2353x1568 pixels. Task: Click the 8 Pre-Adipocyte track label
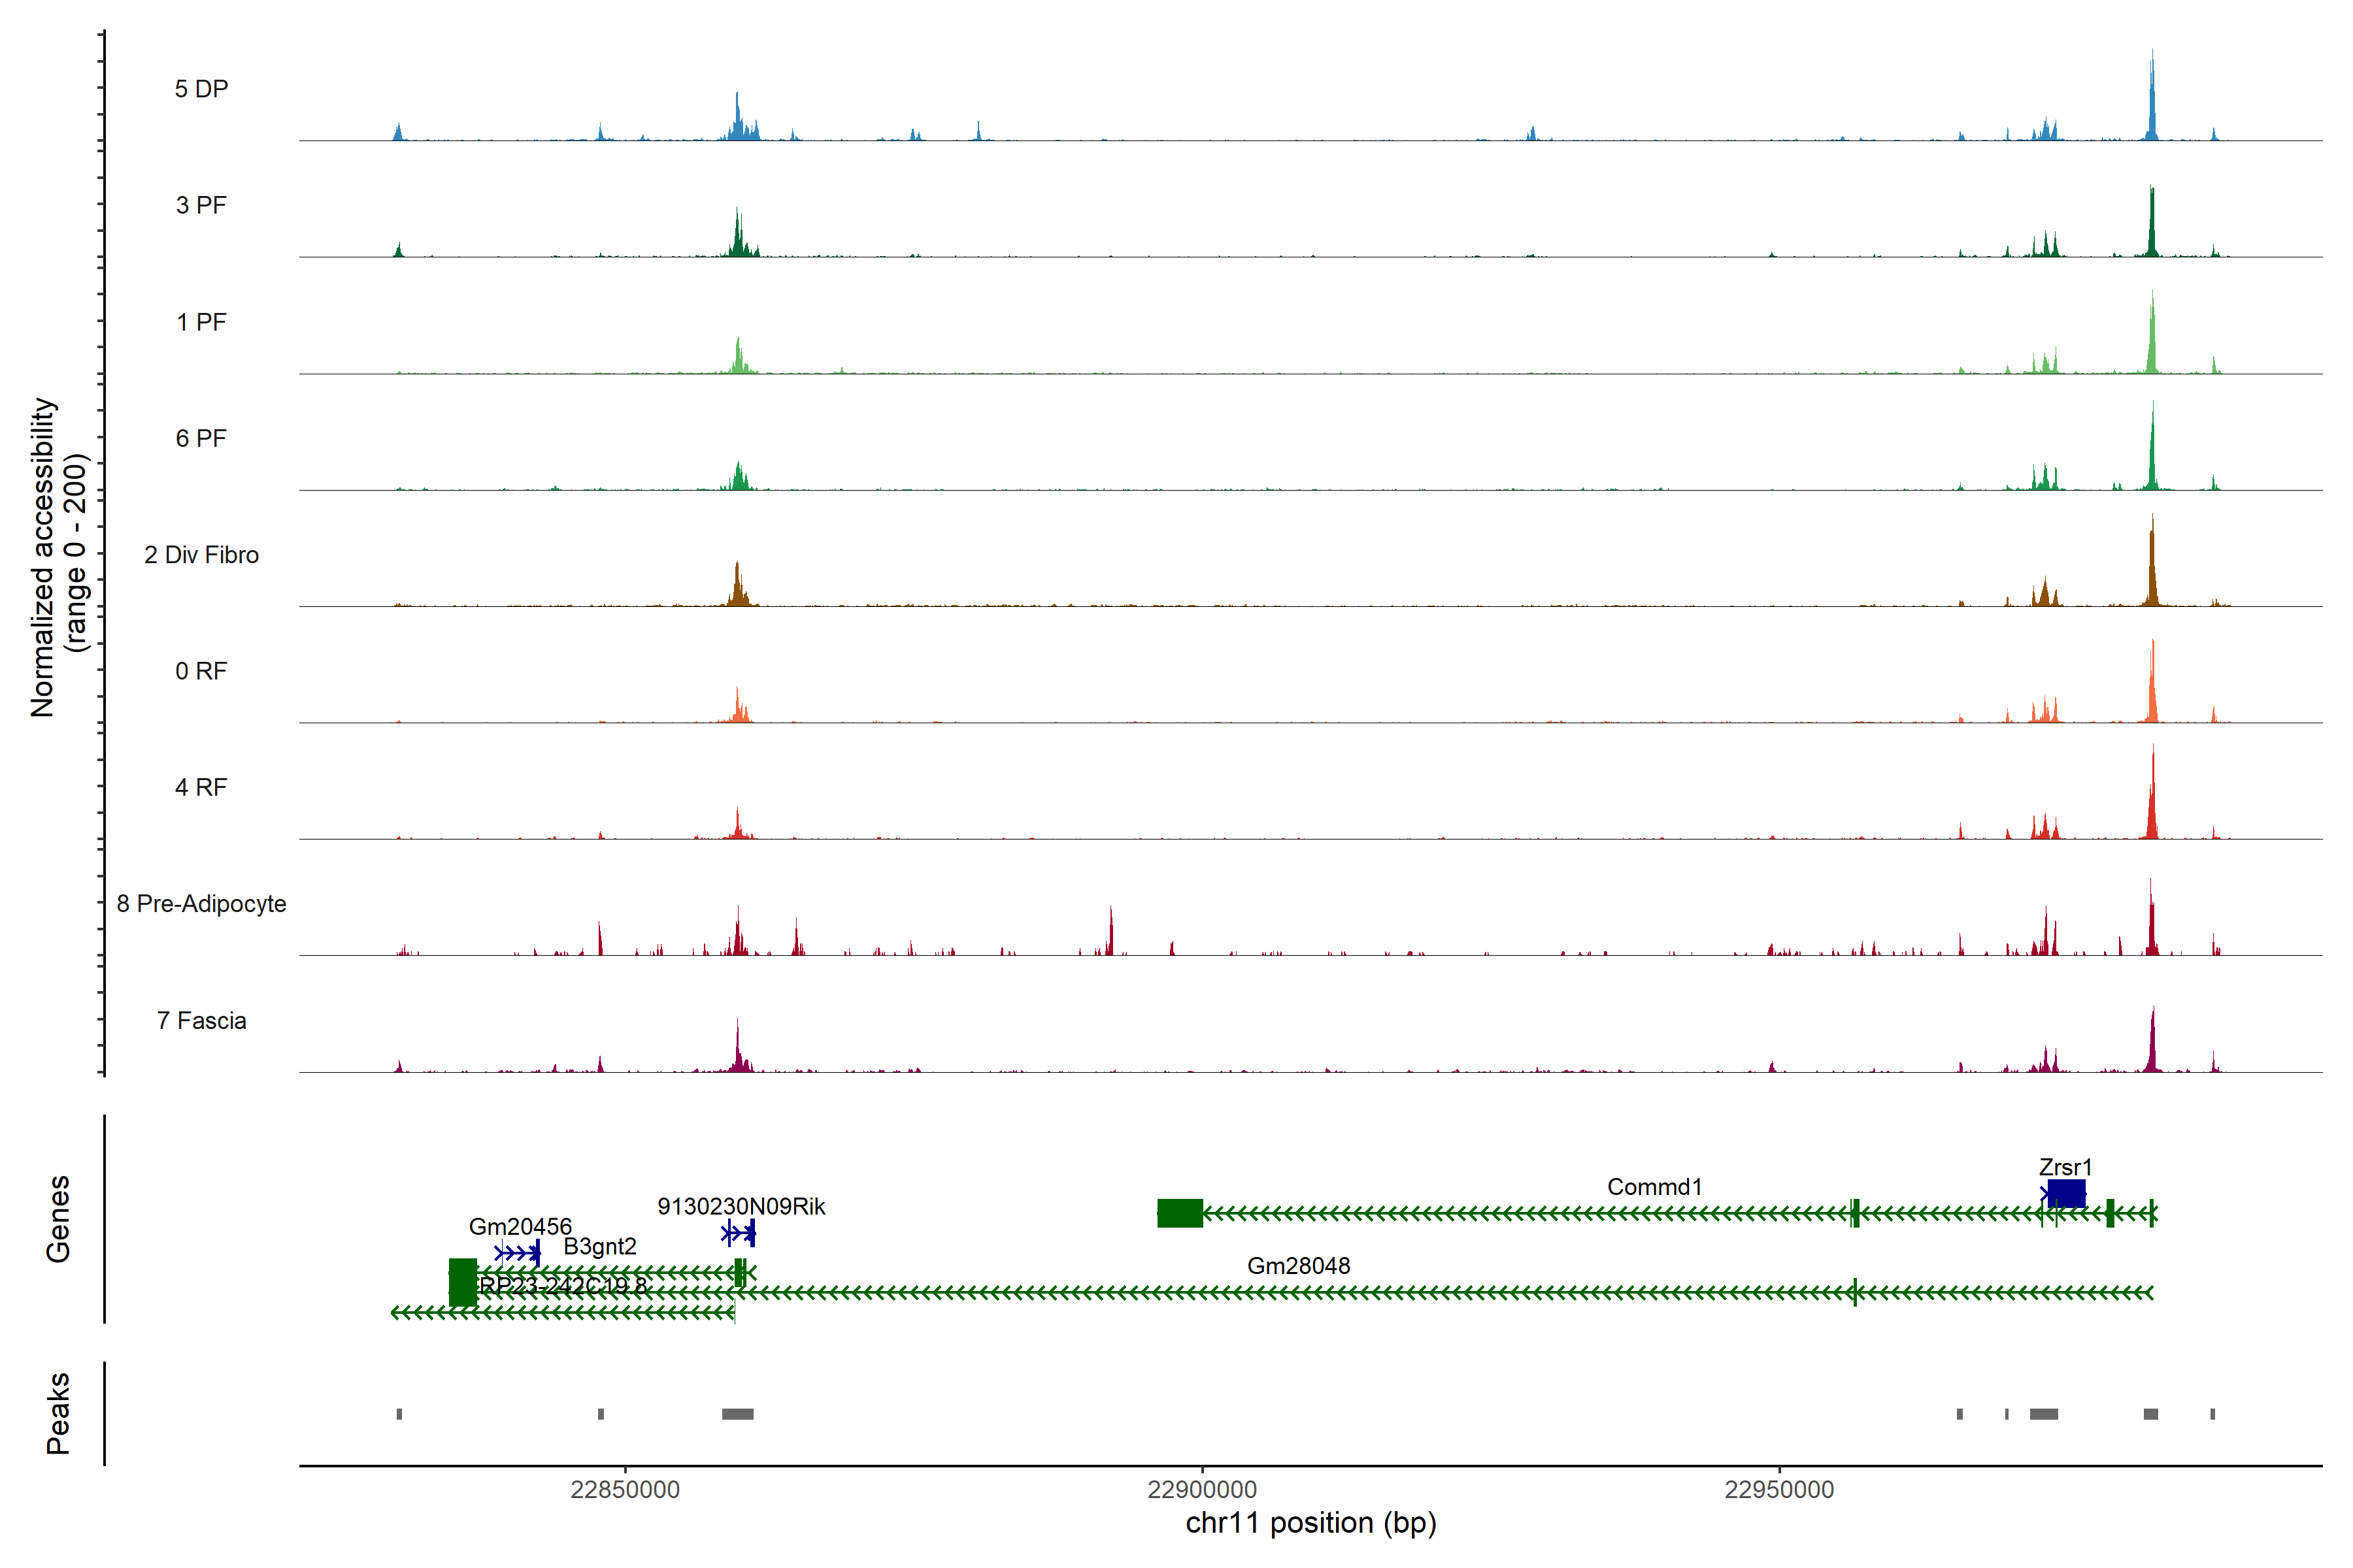201,904
